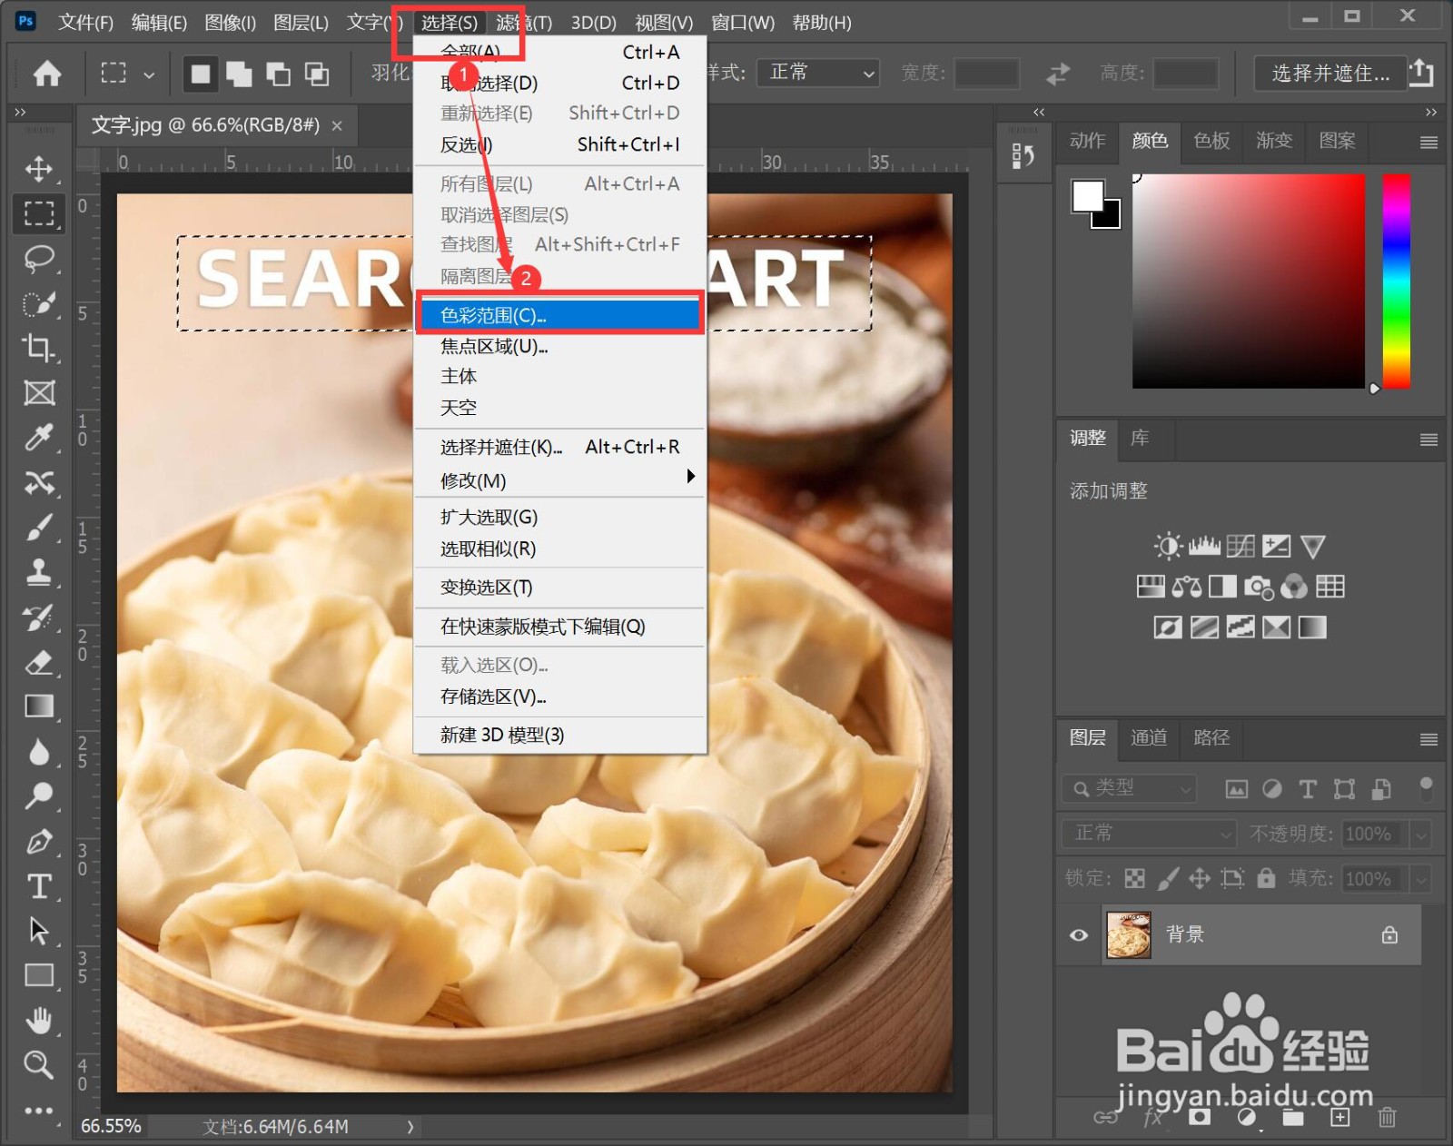Select the Gradient tool
Viewport: 1453px width, 1146px height.
(x=38, y=706)
